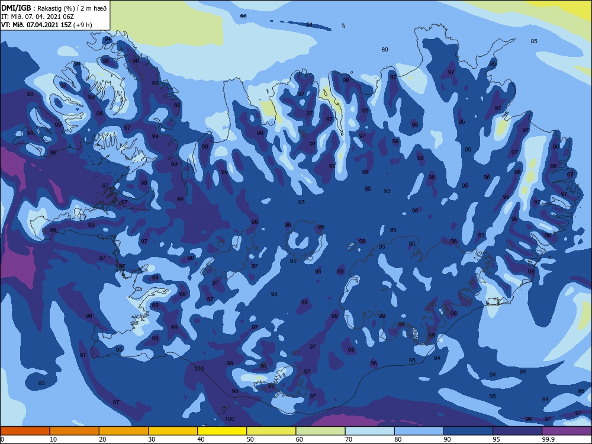Click the '99.9' legend tick label

pyautogui.click(x=548, y=439)
